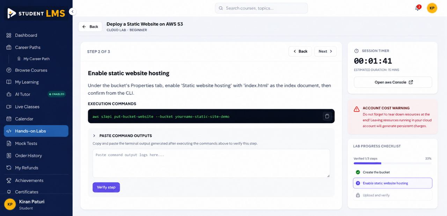This screenshot has height=216, width=447.
Task: Go to the Next step
Action: 325,51
